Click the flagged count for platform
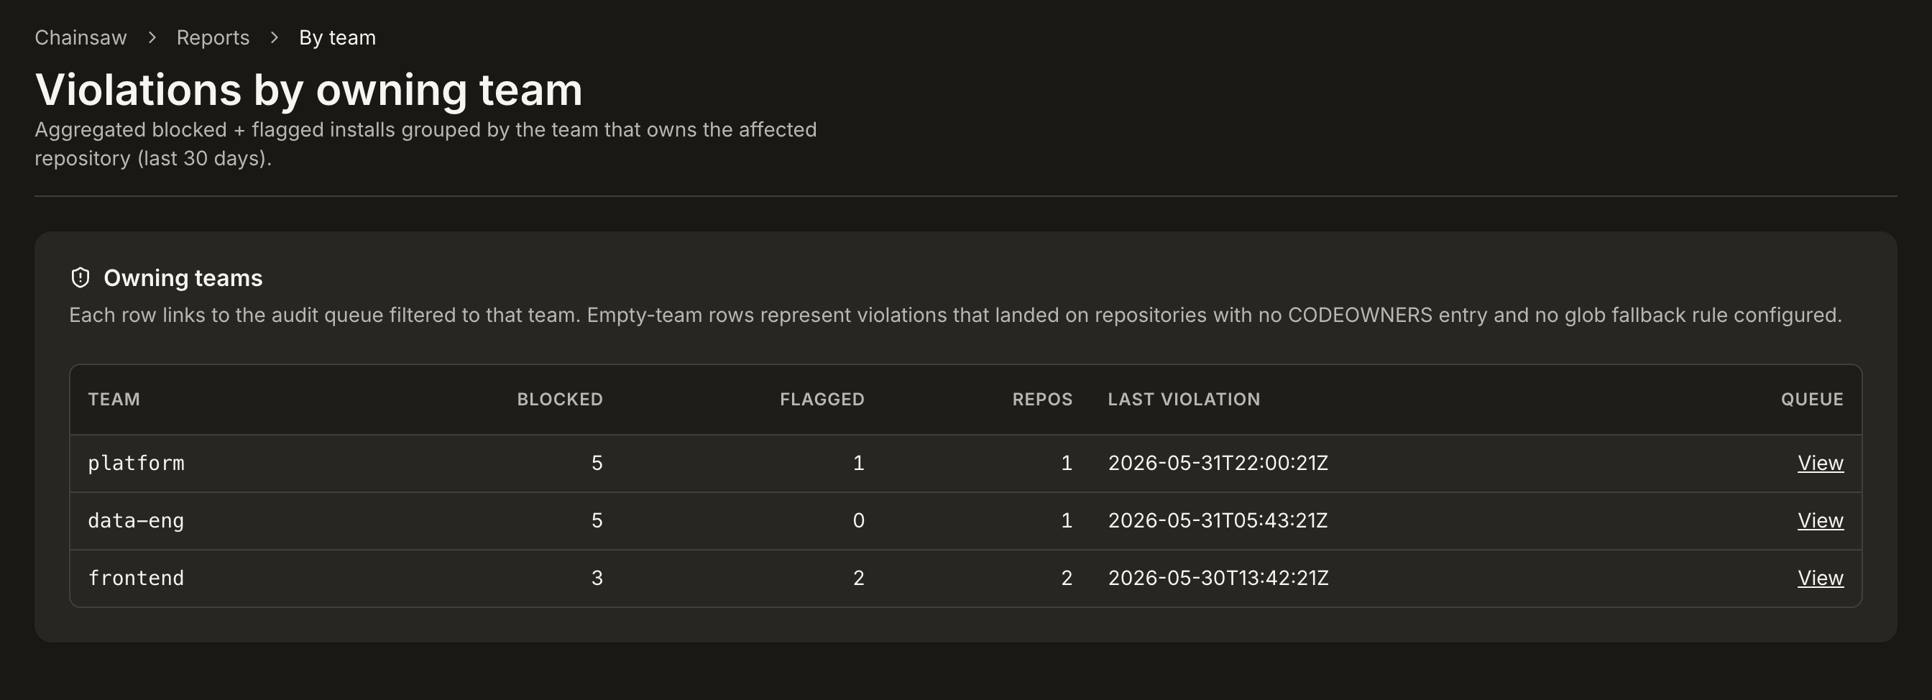This screenshot has height=700, width=1932. point(859,463)
